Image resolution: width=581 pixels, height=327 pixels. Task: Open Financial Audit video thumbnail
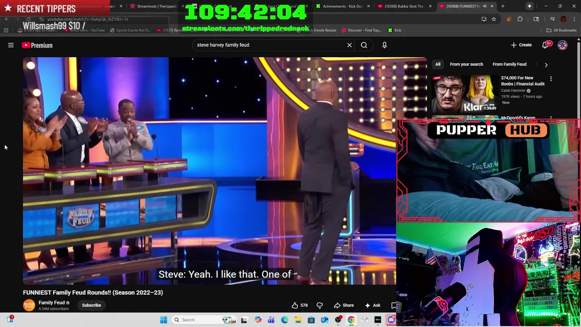465,94
